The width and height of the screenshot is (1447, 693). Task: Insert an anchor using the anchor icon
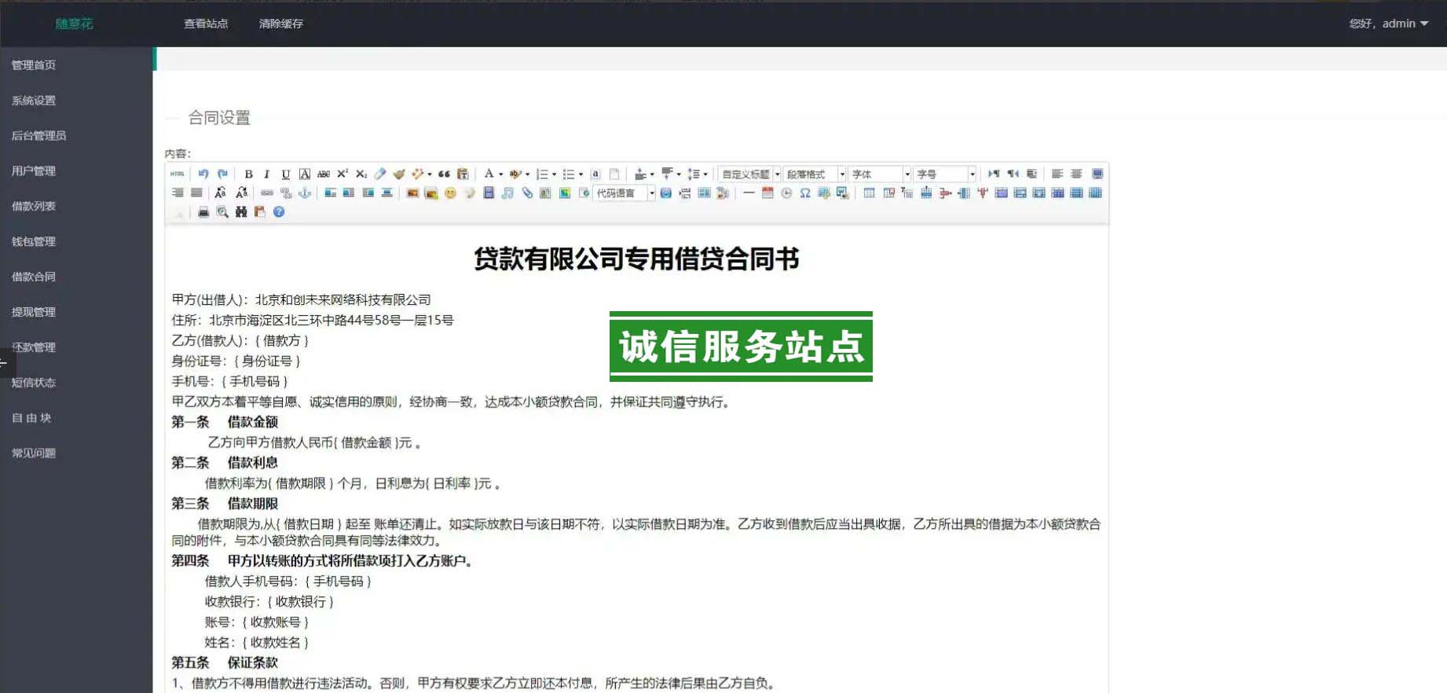point(305,193)
